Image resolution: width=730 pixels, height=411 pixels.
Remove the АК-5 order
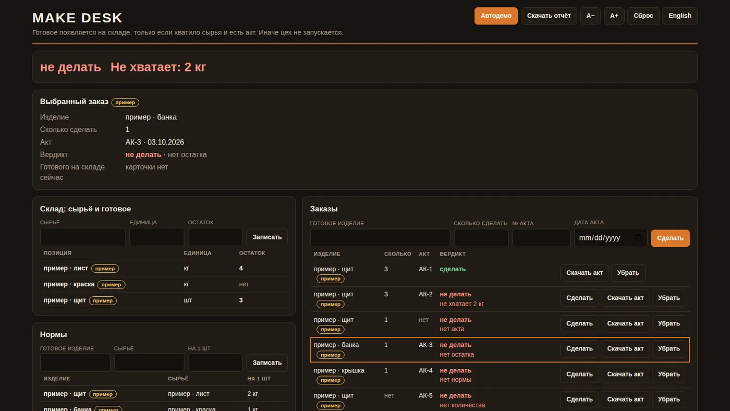click(x=668, y=400)
